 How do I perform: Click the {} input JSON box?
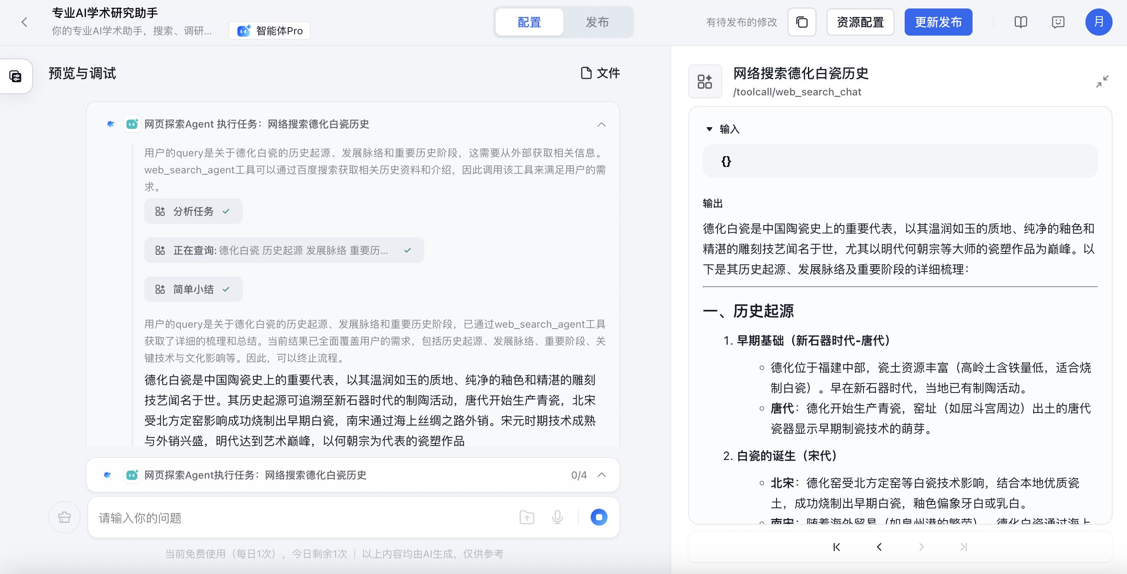click(900, 162)
